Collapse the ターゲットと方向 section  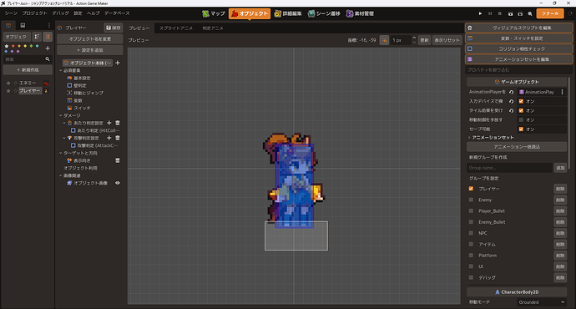61,153
